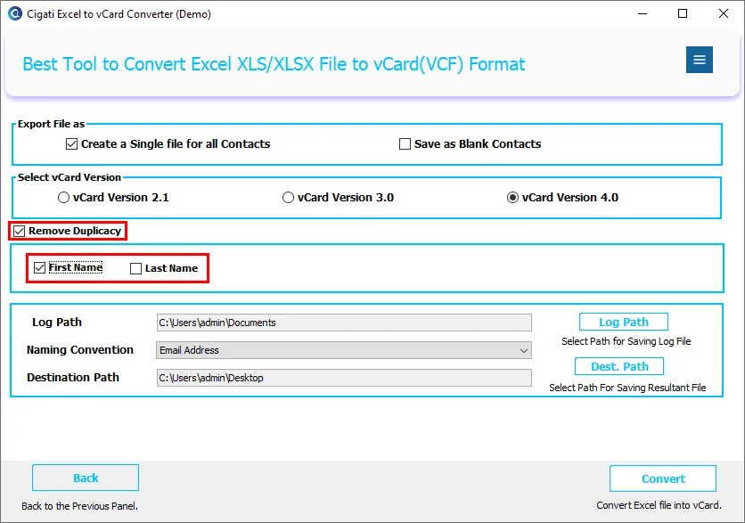Click the Log Path browse button
Viewport: 745px width, 523px height.
click(624, 322)
